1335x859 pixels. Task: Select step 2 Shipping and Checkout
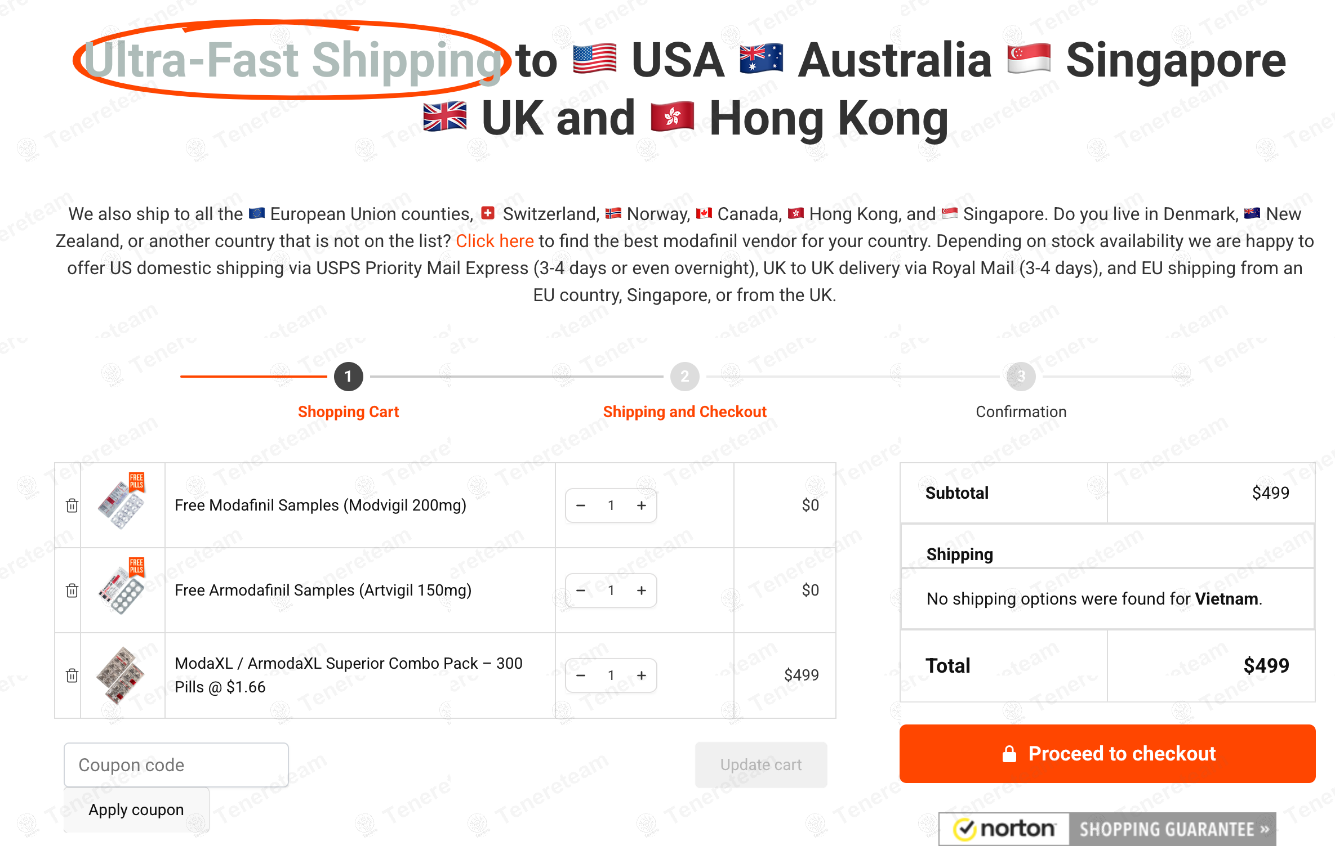click(684, 377)
